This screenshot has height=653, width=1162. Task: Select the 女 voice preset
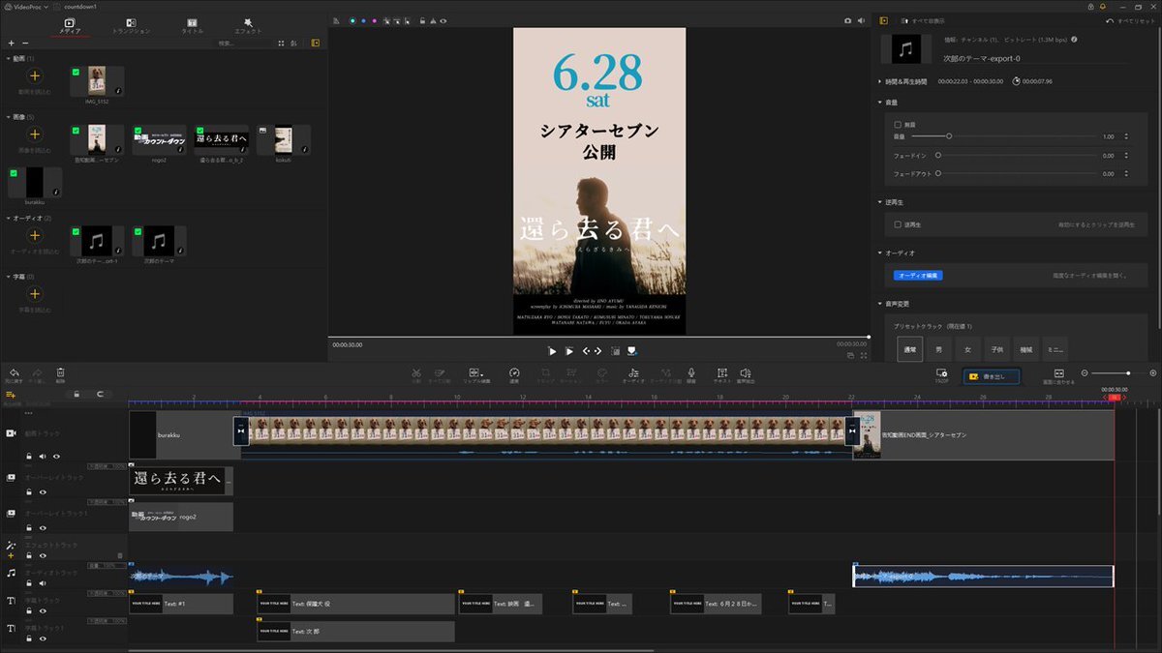tap(967, 348)
